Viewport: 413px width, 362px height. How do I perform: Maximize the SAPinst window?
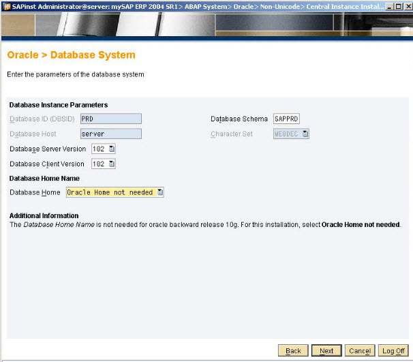399,6
